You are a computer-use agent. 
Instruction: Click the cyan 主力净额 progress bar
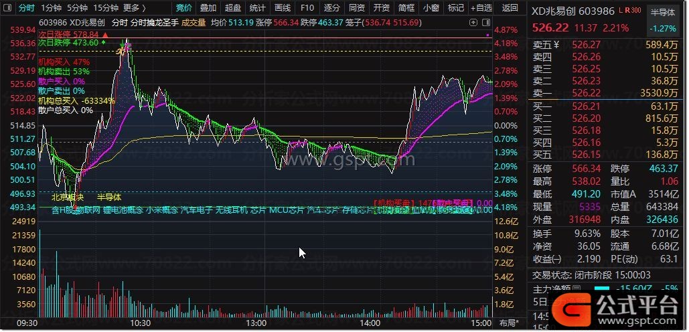pos(601,288)
